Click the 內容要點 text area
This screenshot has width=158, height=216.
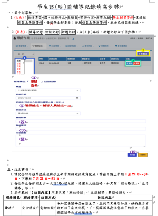point(81,141)
